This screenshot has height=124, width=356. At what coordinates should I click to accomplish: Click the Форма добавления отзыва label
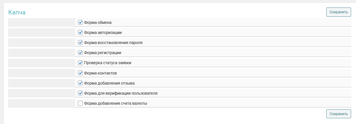(109, 83)
